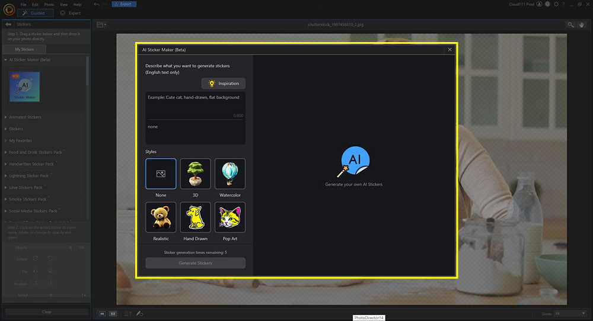Flip sticker horizontally icon
593x321 pixels.
[x=35, y=271]
